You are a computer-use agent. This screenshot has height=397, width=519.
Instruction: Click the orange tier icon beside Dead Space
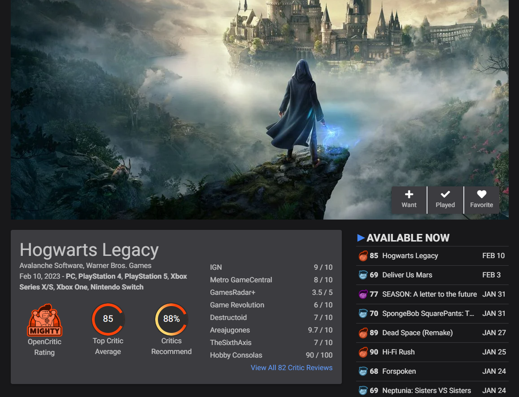(363, 333)
